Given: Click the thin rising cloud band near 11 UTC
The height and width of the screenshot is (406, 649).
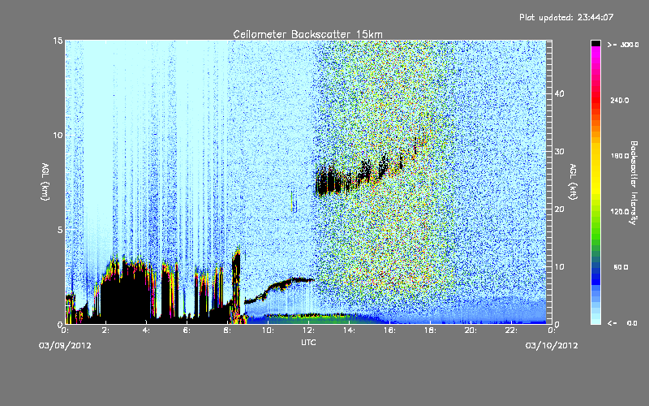Looking at the screenshot, I should point(279,289).
